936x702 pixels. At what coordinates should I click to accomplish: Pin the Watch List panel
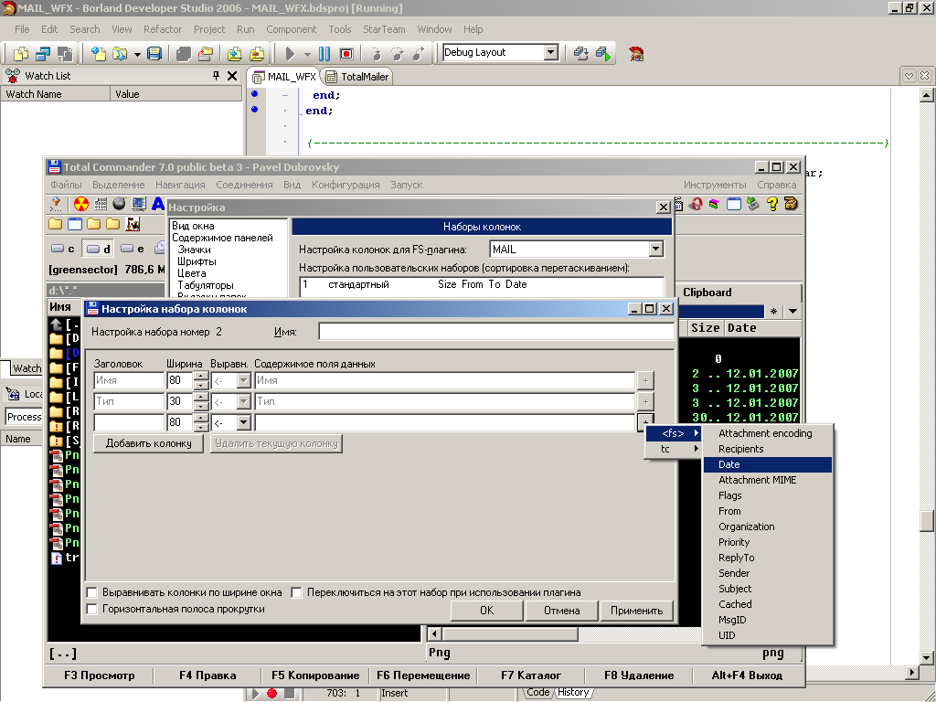pyautogui.click(x=216, y=76)
